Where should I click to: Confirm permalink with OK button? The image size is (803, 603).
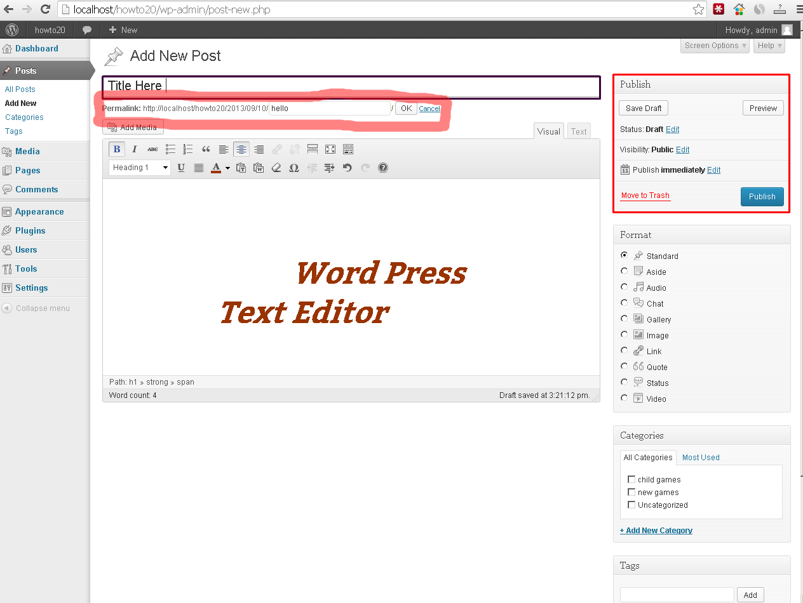[x=406, y=108]
